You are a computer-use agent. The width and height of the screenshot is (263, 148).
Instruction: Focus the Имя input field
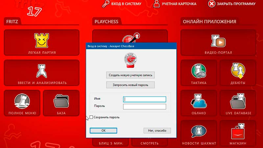point(145,99)
